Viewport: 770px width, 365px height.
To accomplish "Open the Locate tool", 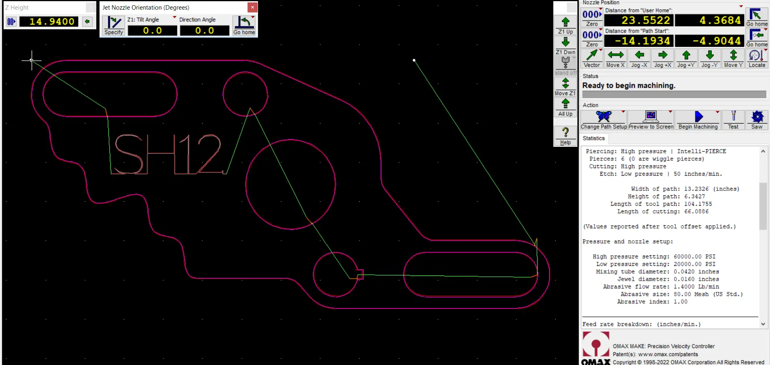I will pos(757,59).
